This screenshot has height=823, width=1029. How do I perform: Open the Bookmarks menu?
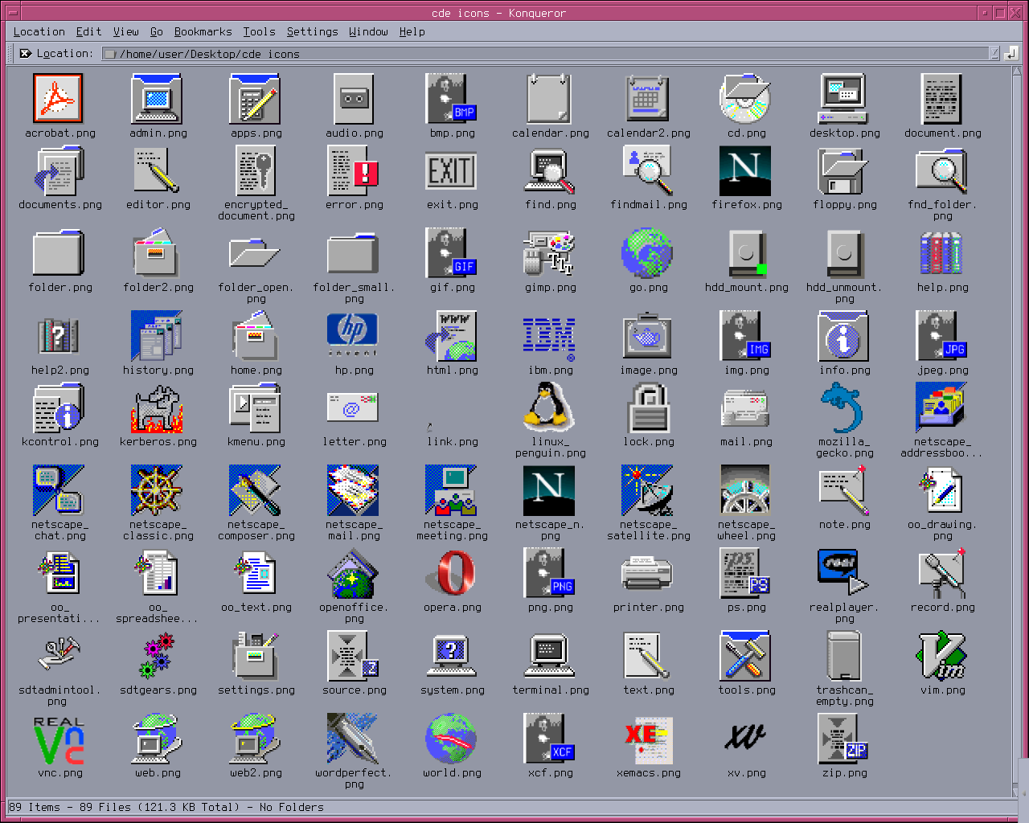[203, 32]
